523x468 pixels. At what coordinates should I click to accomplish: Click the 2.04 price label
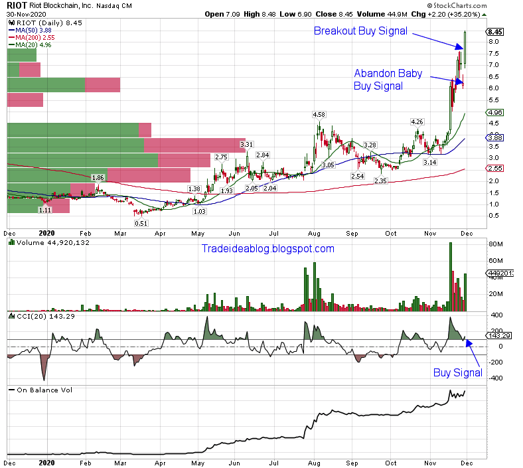click(270, 188)
